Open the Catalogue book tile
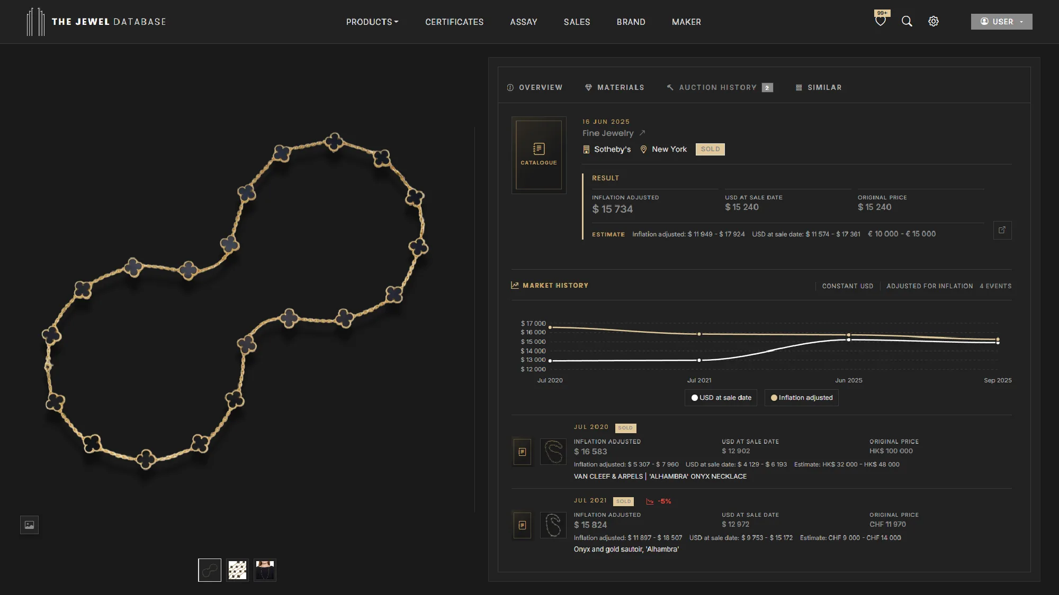This screenshot has width=1059, height=595. click(539, 155)
